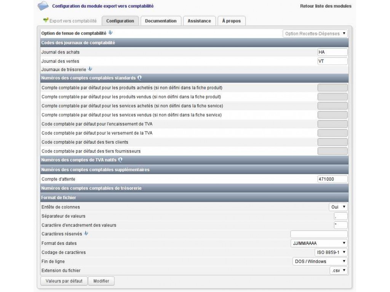Click the disabled field for services achetés account
This screenshot has width=390, height=292.
point(332,106)
